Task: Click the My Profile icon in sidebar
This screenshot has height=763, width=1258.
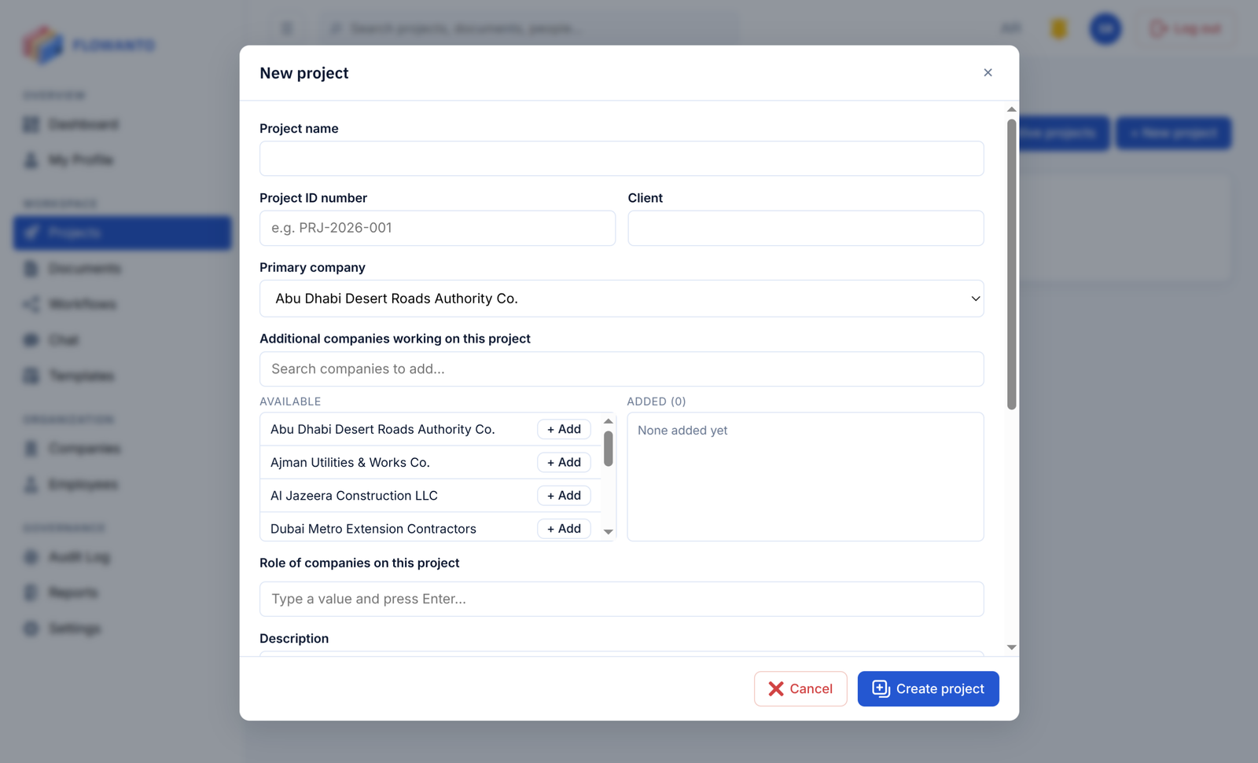Action: point(31,160)
